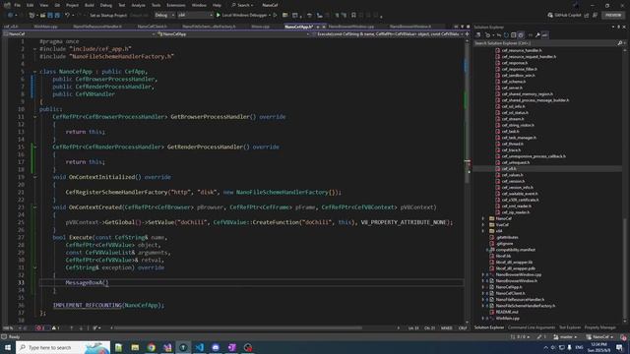630x354 pixels.
Task: Click the Save All toolbar icon
Action: coord(57,16)
